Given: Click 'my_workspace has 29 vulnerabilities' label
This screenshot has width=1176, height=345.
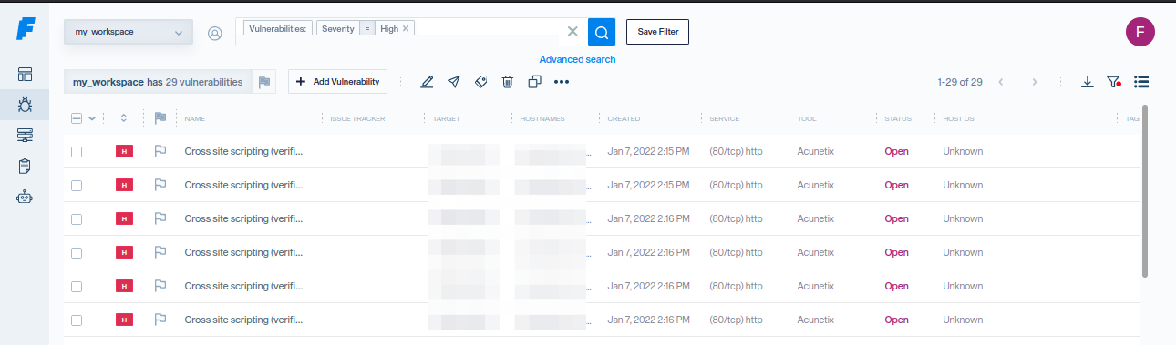Looking at the screenshot, I should (158, 82).
